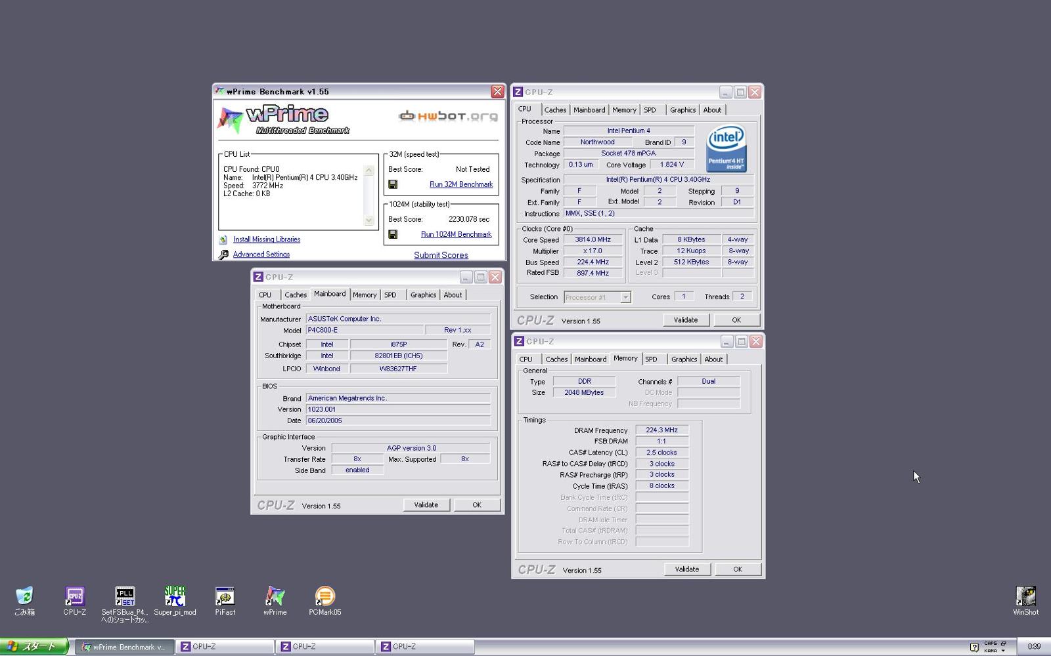This screenshot has width=1051, height=656.
Task: Click the BIOS date 06/20/2005 field
Action: click(x=398, y=420)
